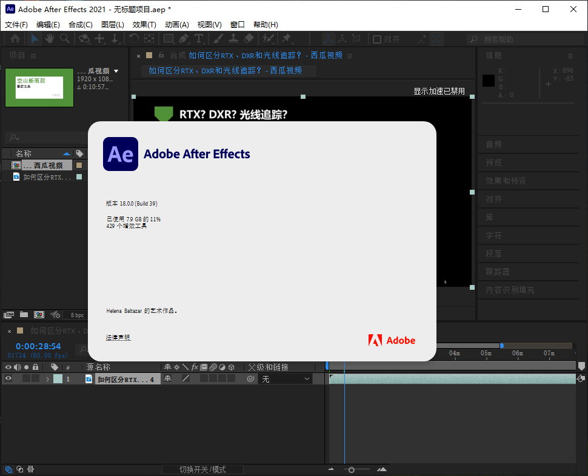Zoom out timeline with small mountain icon
588x476 pixels.
tap(331, 469)
